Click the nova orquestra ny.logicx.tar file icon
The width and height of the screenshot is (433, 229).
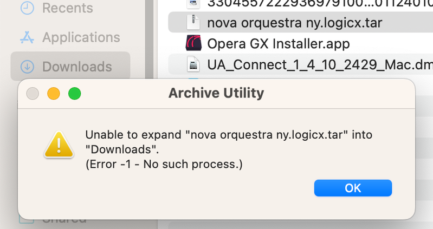[x=193, y=23]
